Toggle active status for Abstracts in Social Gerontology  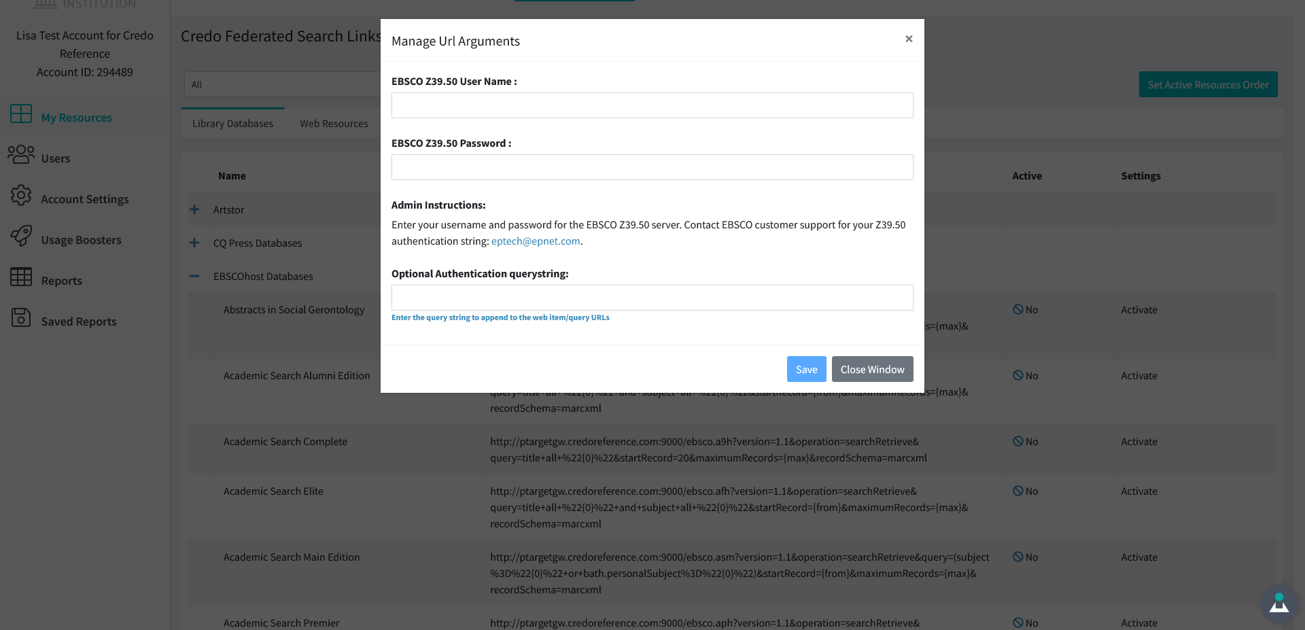(1025, 310)
